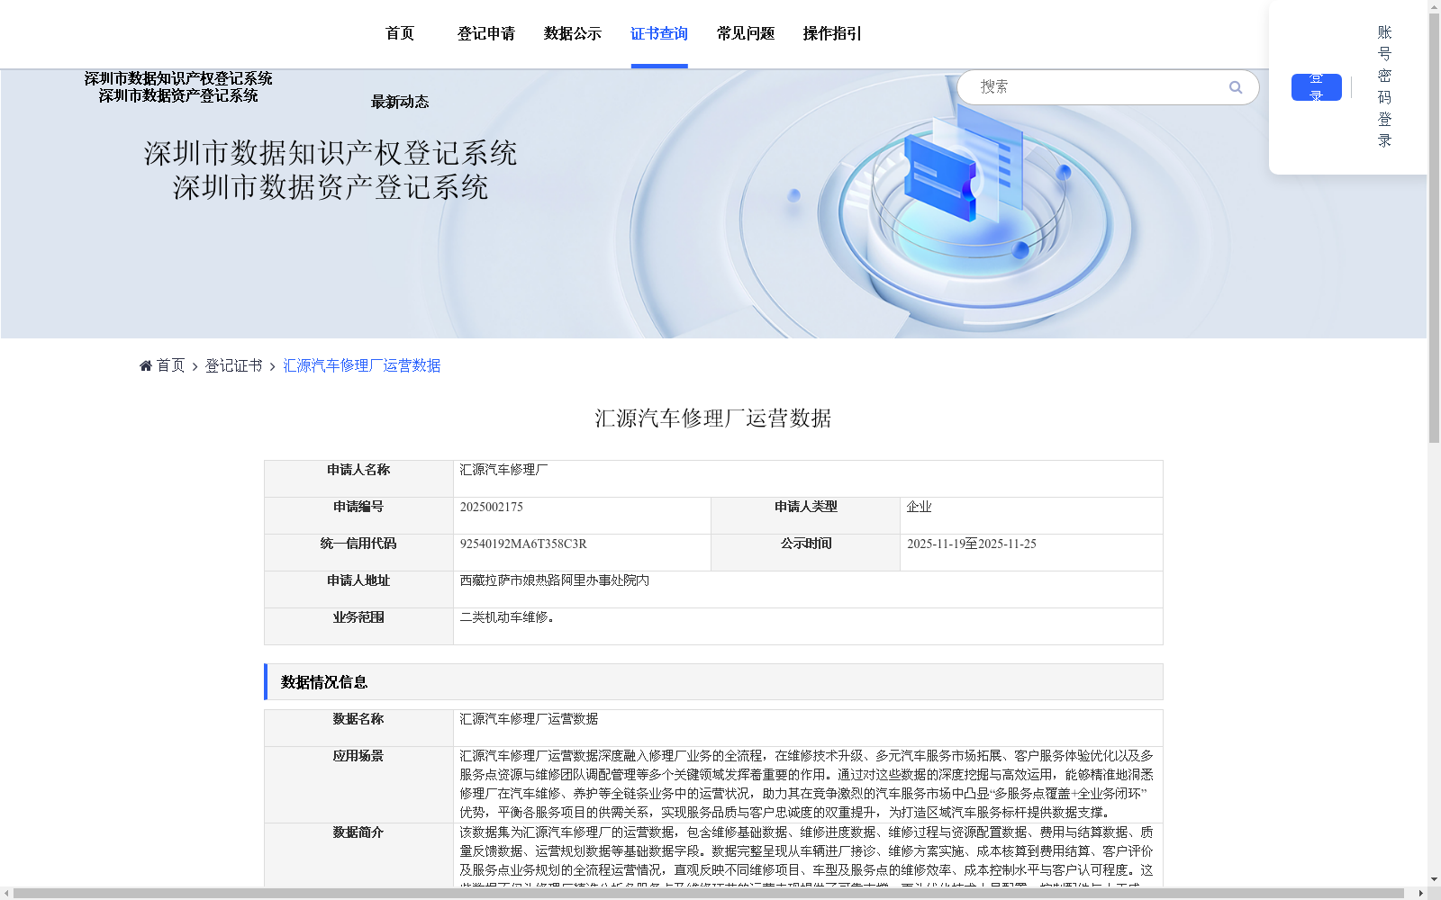Open the 操作指引 nav tab
1441x900 pixels.
coord(832,33)
